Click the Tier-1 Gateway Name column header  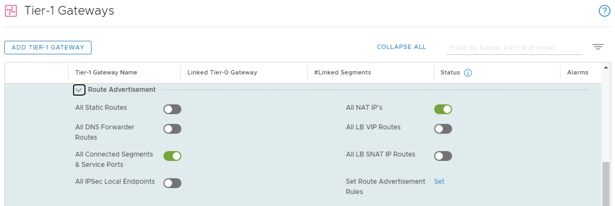106,73
